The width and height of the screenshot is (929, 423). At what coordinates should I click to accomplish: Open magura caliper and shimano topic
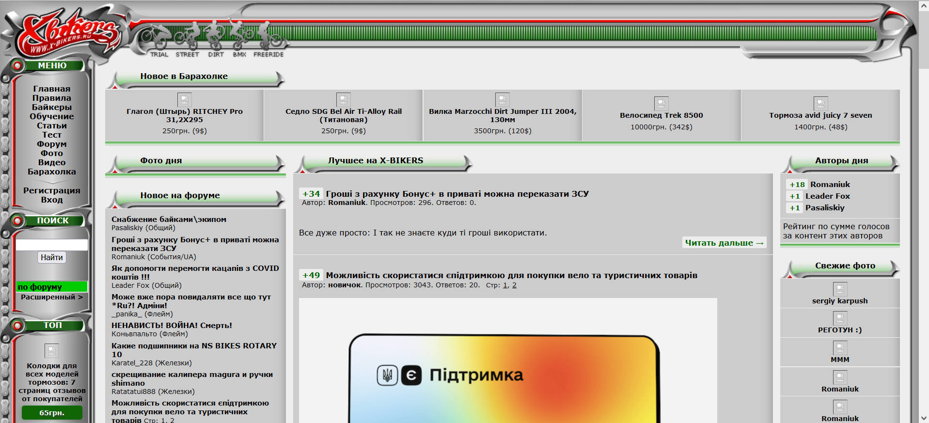click(192, 378)
